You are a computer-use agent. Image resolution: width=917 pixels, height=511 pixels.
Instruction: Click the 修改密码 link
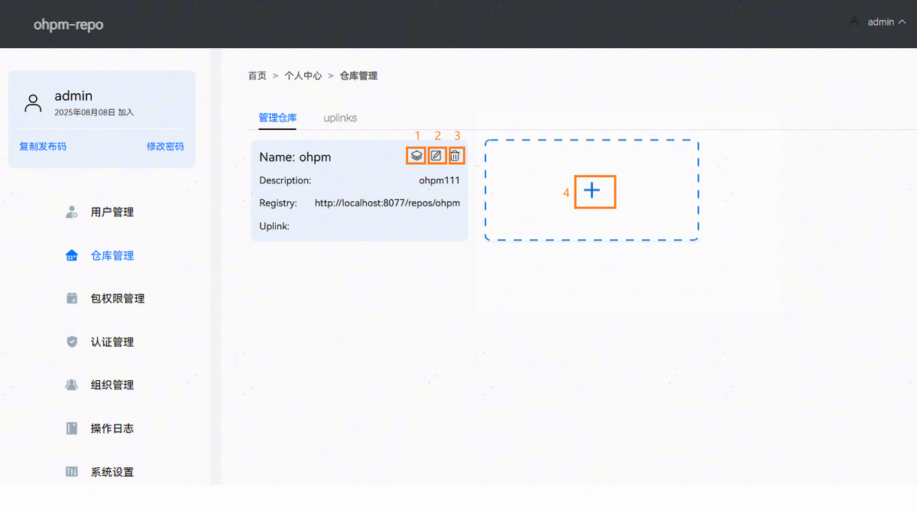point(165,147)
